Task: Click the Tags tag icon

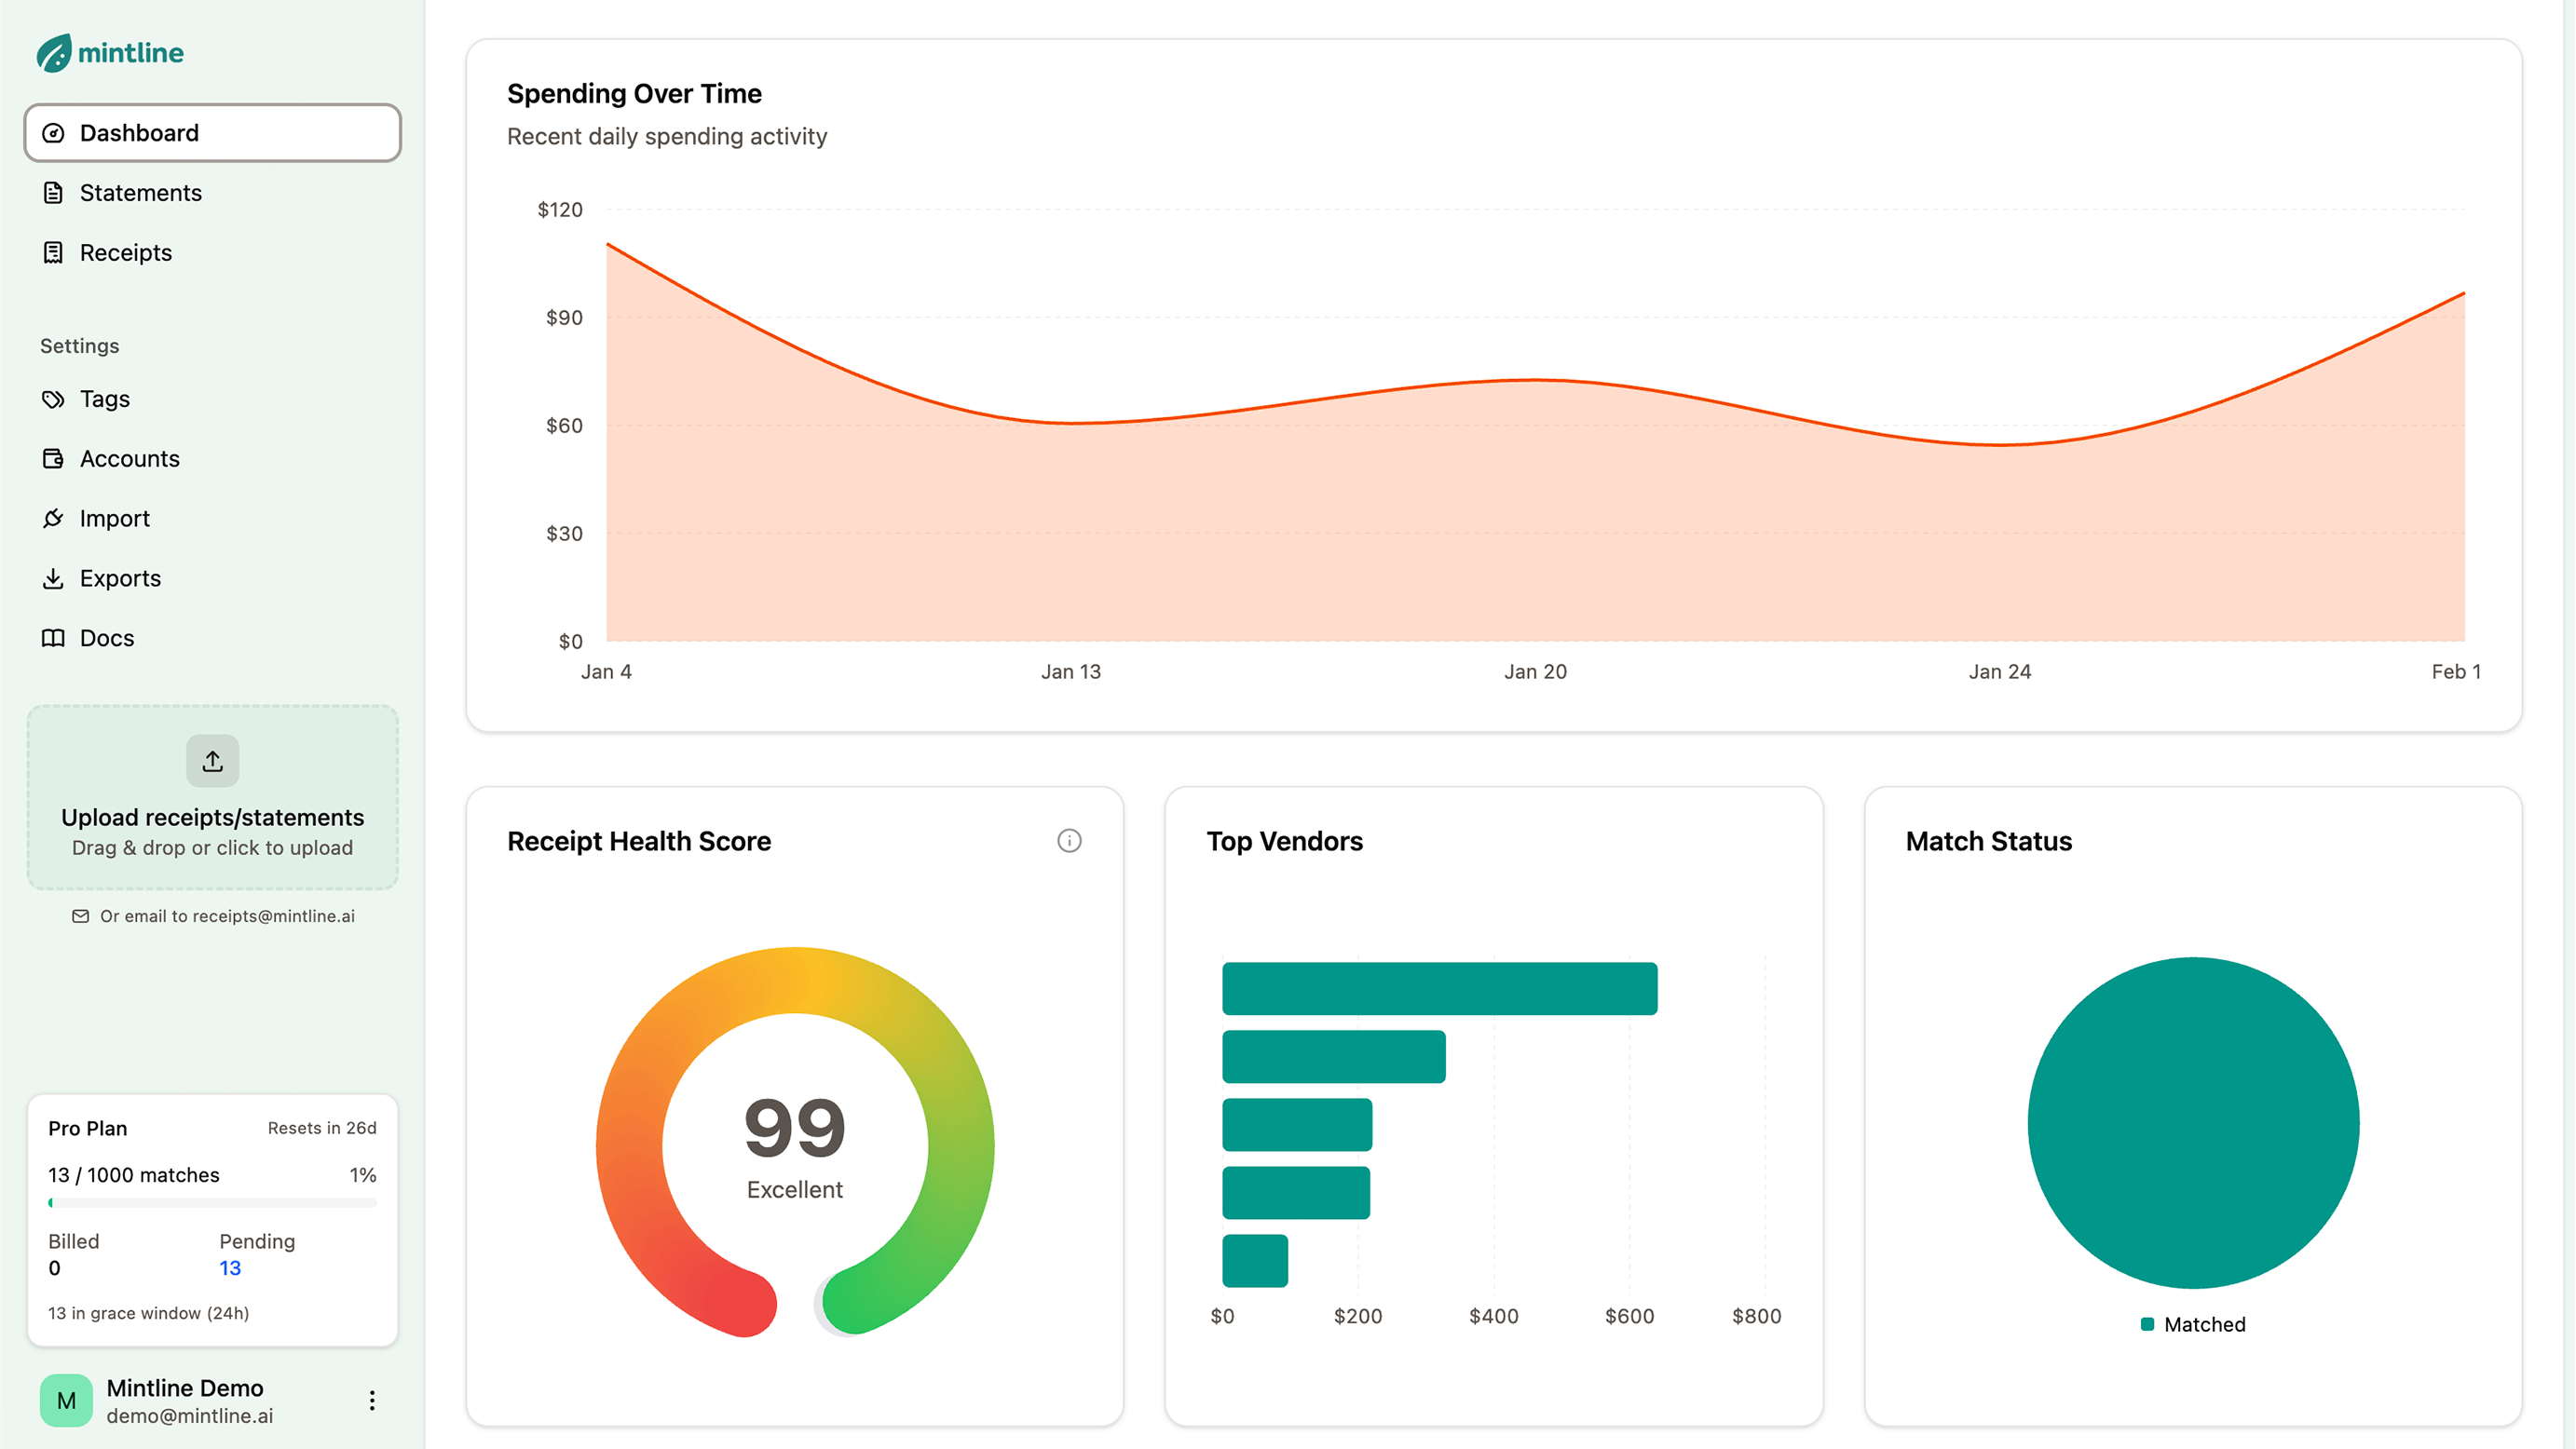Action: (x=53, y=399)
